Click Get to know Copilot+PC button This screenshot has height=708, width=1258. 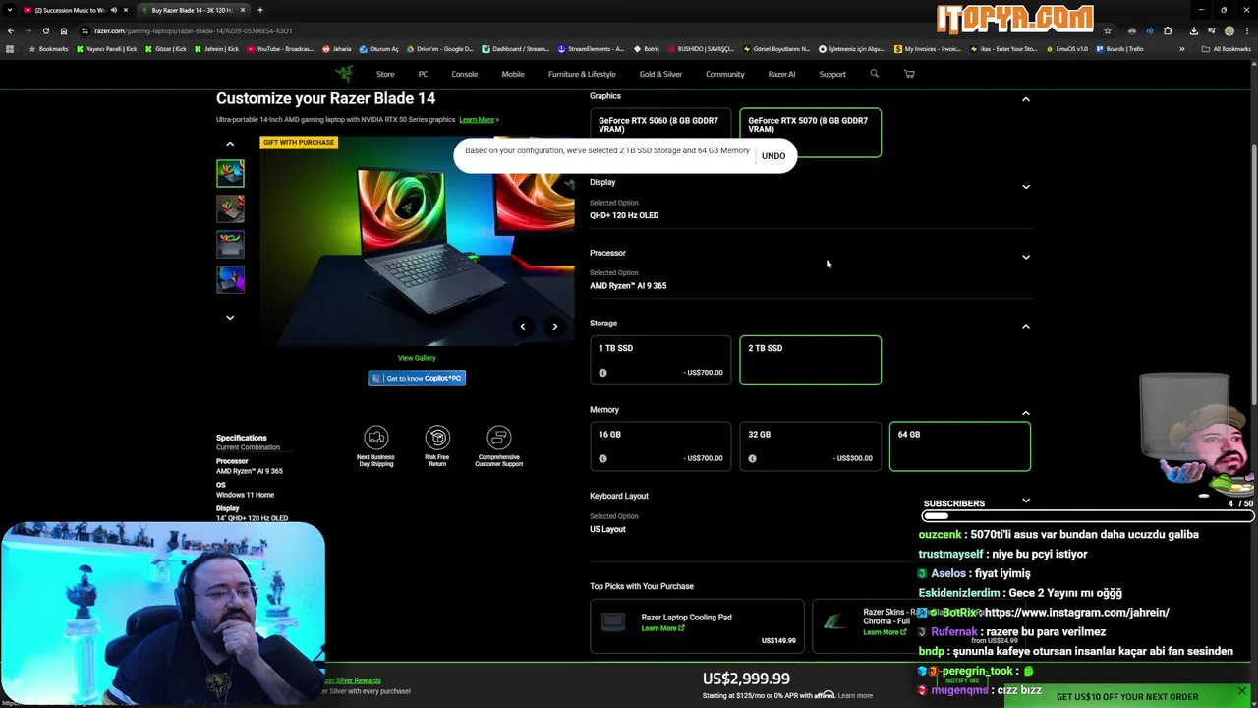[x=417, y=378]
